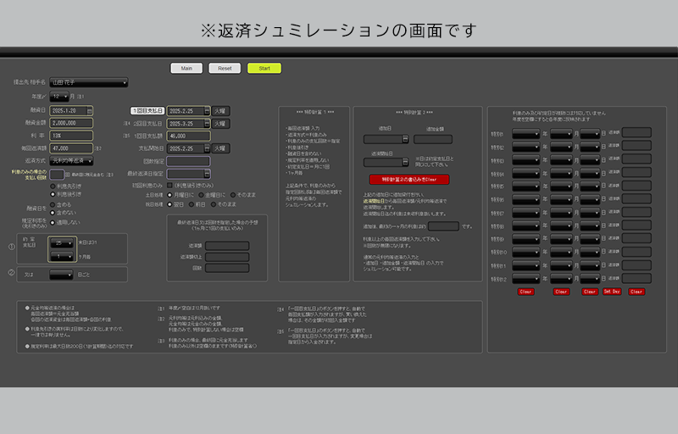Screen dimensions: 678x434
Task: Click the red Set Day button
Action: 612,292
